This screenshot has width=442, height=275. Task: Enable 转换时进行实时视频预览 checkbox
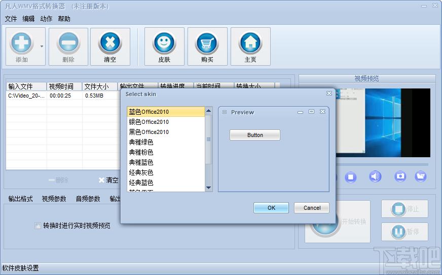pyautogui.click(x=38, y=225)
